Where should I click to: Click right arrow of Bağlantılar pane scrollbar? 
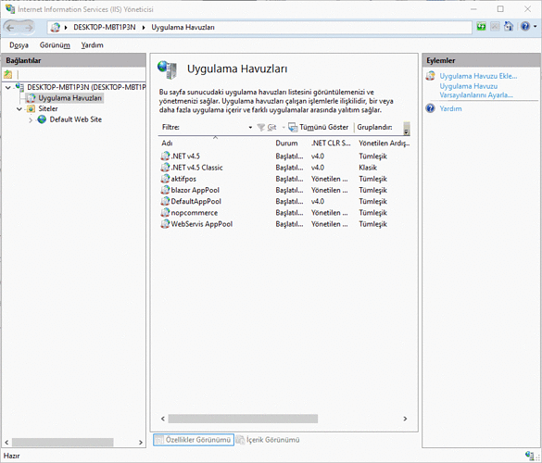pyautogui.click(x=140, y=443)
